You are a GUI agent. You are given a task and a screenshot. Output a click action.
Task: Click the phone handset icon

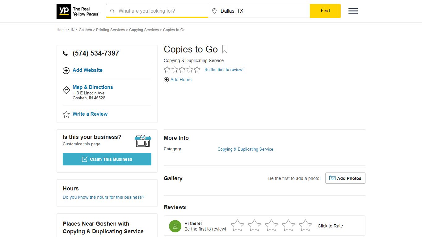65,53
